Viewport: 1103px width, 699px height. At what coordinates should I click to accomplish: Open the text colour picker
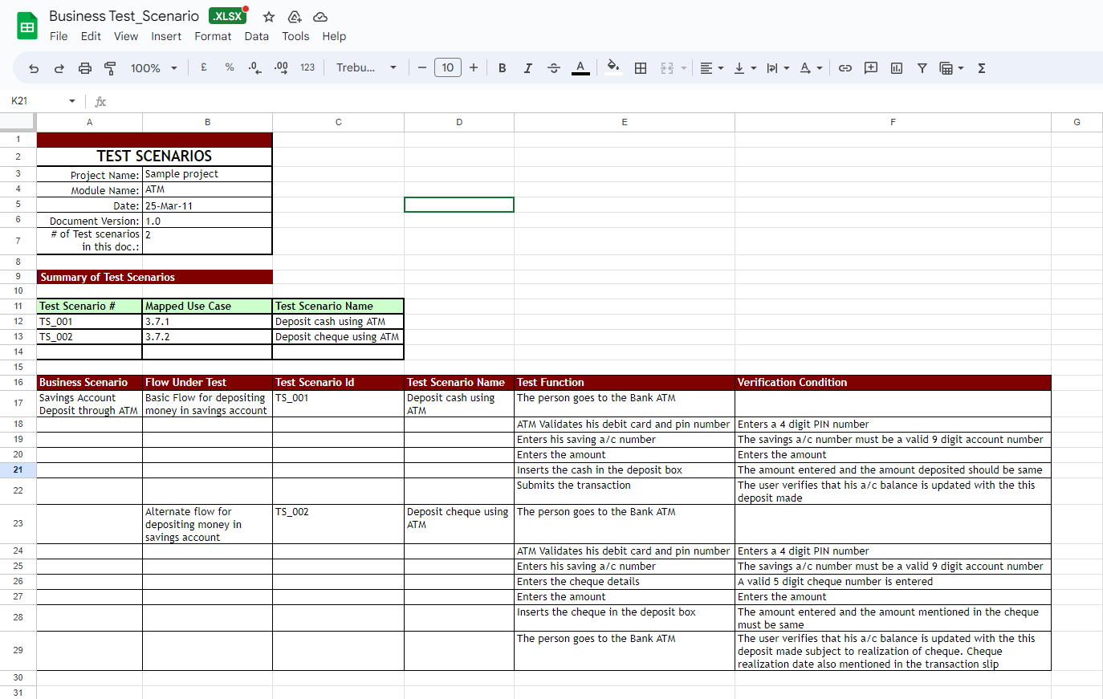click(x=580, y=68)
